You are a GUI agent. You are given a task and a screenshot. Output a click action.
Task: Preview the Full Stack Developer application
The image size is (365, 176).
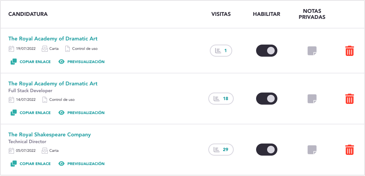[82, 113]
